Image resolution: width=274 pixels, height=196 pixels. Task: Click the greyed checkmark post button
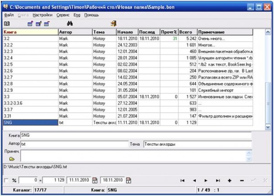pyautogui.click(x=253, y=180)
